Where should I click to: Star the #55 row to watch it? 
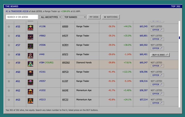[x=9, y=27]
